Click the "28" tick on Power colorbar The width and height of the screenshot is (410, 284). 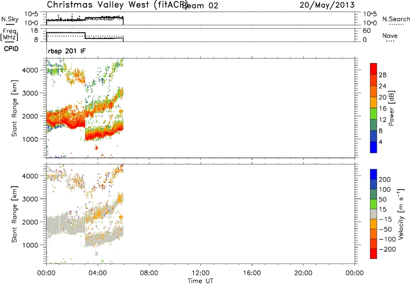tap(382, 75)
